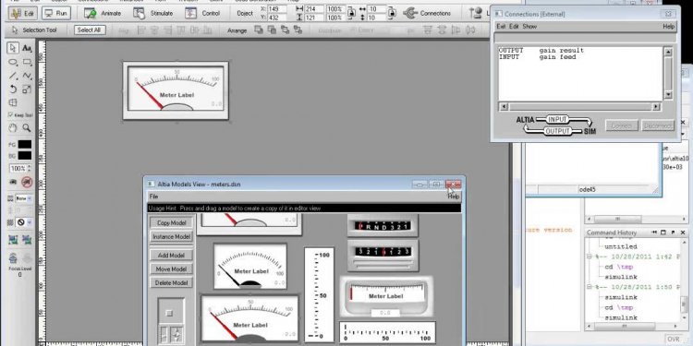
Task: Open Help menu in Models View
Action: click(454, 197)
